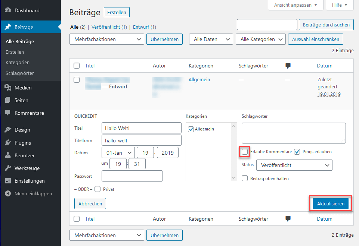Image resolution: width=359 pixels, height=246 pixels.
Task: Uncheck Pings erlauben checkbox
Action: pyautogui.click(x=297, y=152)
